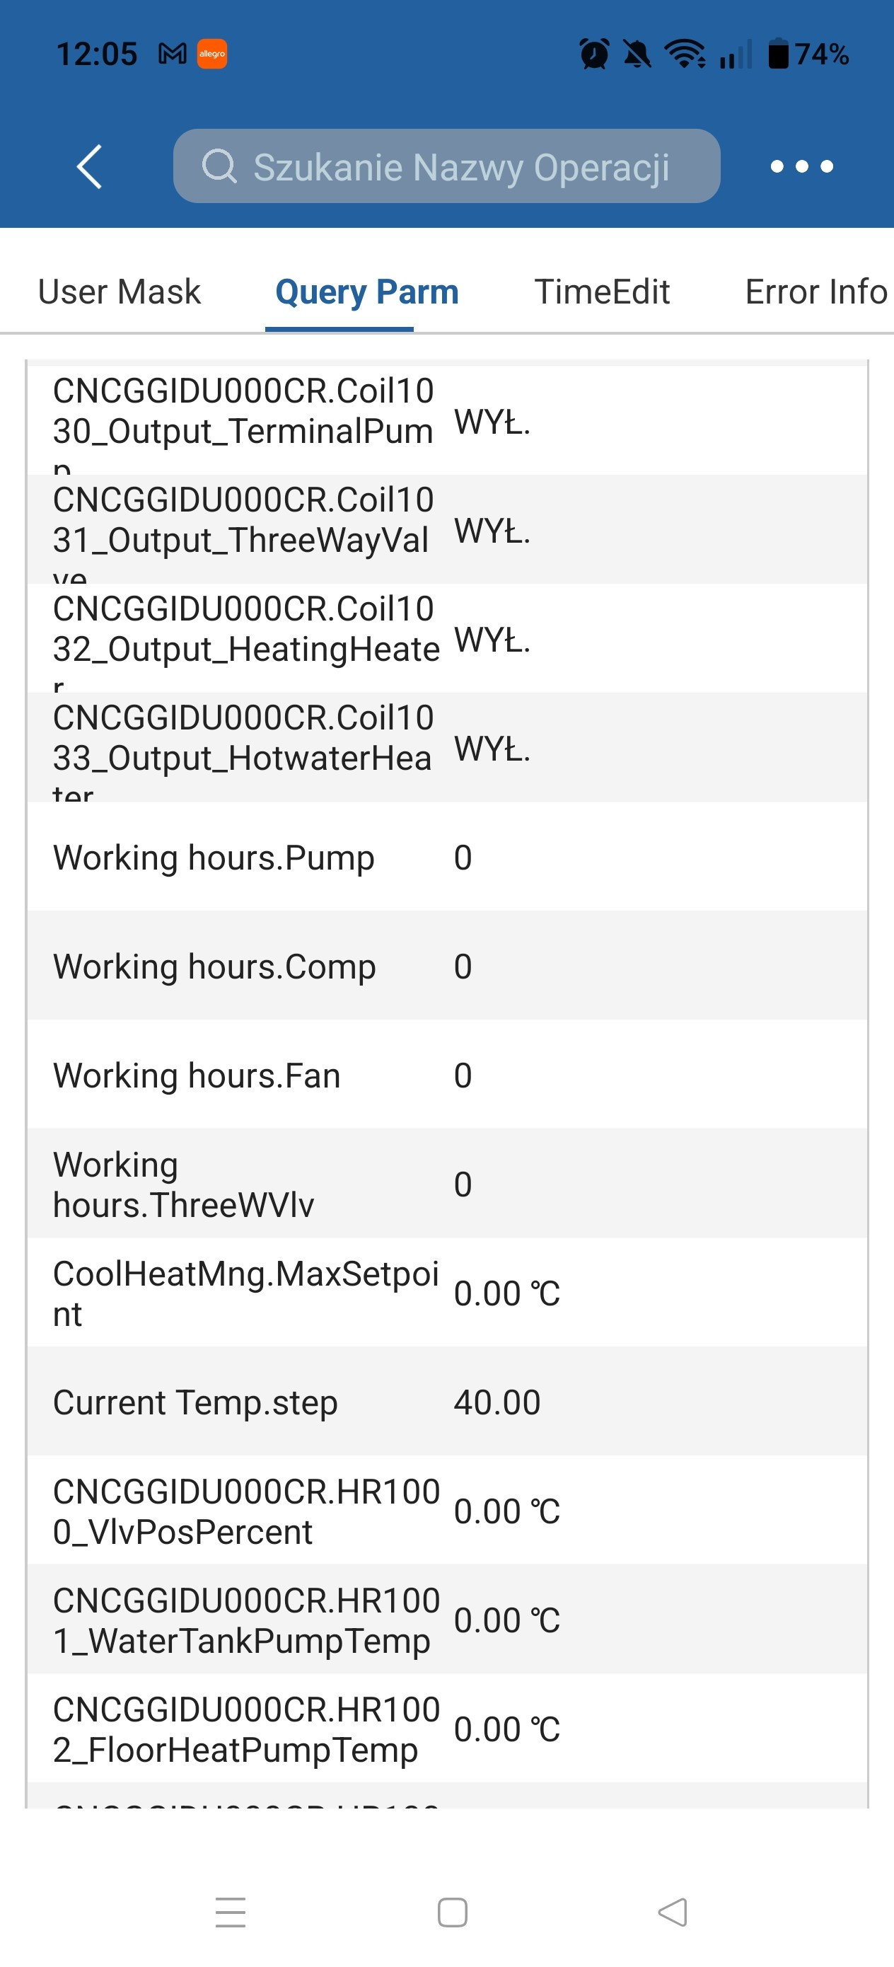This screenshot has height=1967, width=894.
Task: Switch to the User Mask tab
Action: click(x=119, y=292)
